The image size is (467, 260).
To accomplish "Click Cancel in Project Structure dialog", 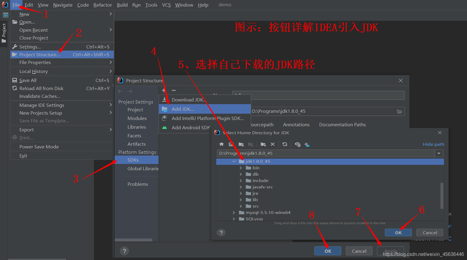I will [x=359, y=251].
